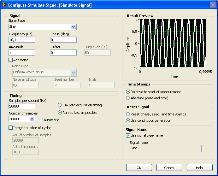The image size is (218, 176).
Task: Select Reset phase, seed, and time stamps
Action: click(128, 114)
